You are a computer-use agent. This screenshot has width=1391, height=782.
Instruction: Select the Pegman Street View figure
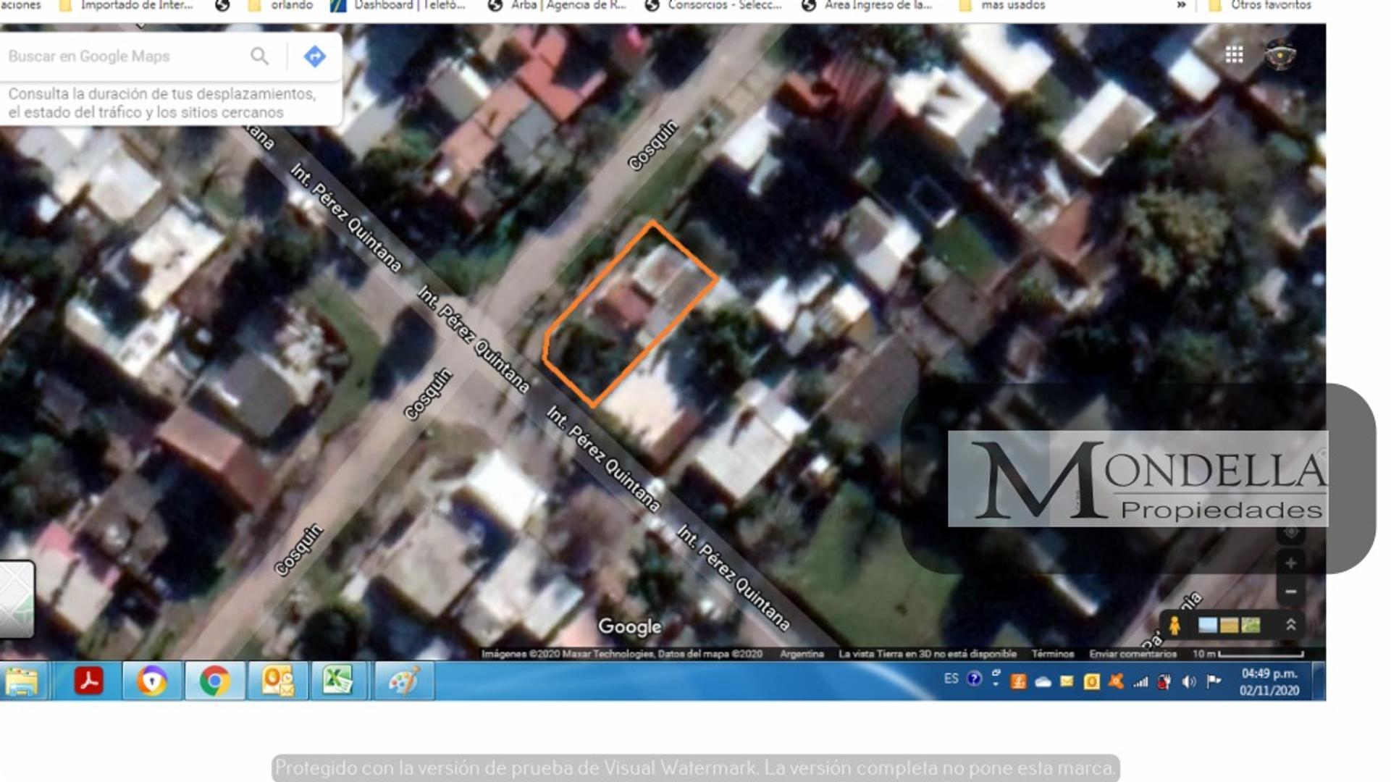point(1174,626)
